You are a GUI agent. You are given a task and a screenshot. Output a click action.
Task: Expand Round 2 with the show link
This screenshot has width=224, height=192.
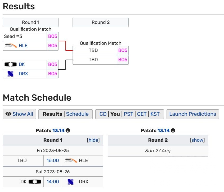click(x=198, y=140)
